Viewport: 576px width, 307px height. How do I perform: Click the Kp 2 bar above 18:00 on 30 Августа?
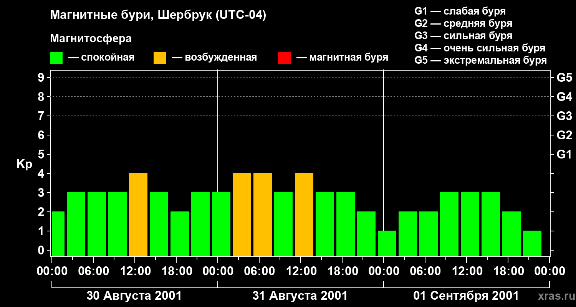(x=180, y=234)
